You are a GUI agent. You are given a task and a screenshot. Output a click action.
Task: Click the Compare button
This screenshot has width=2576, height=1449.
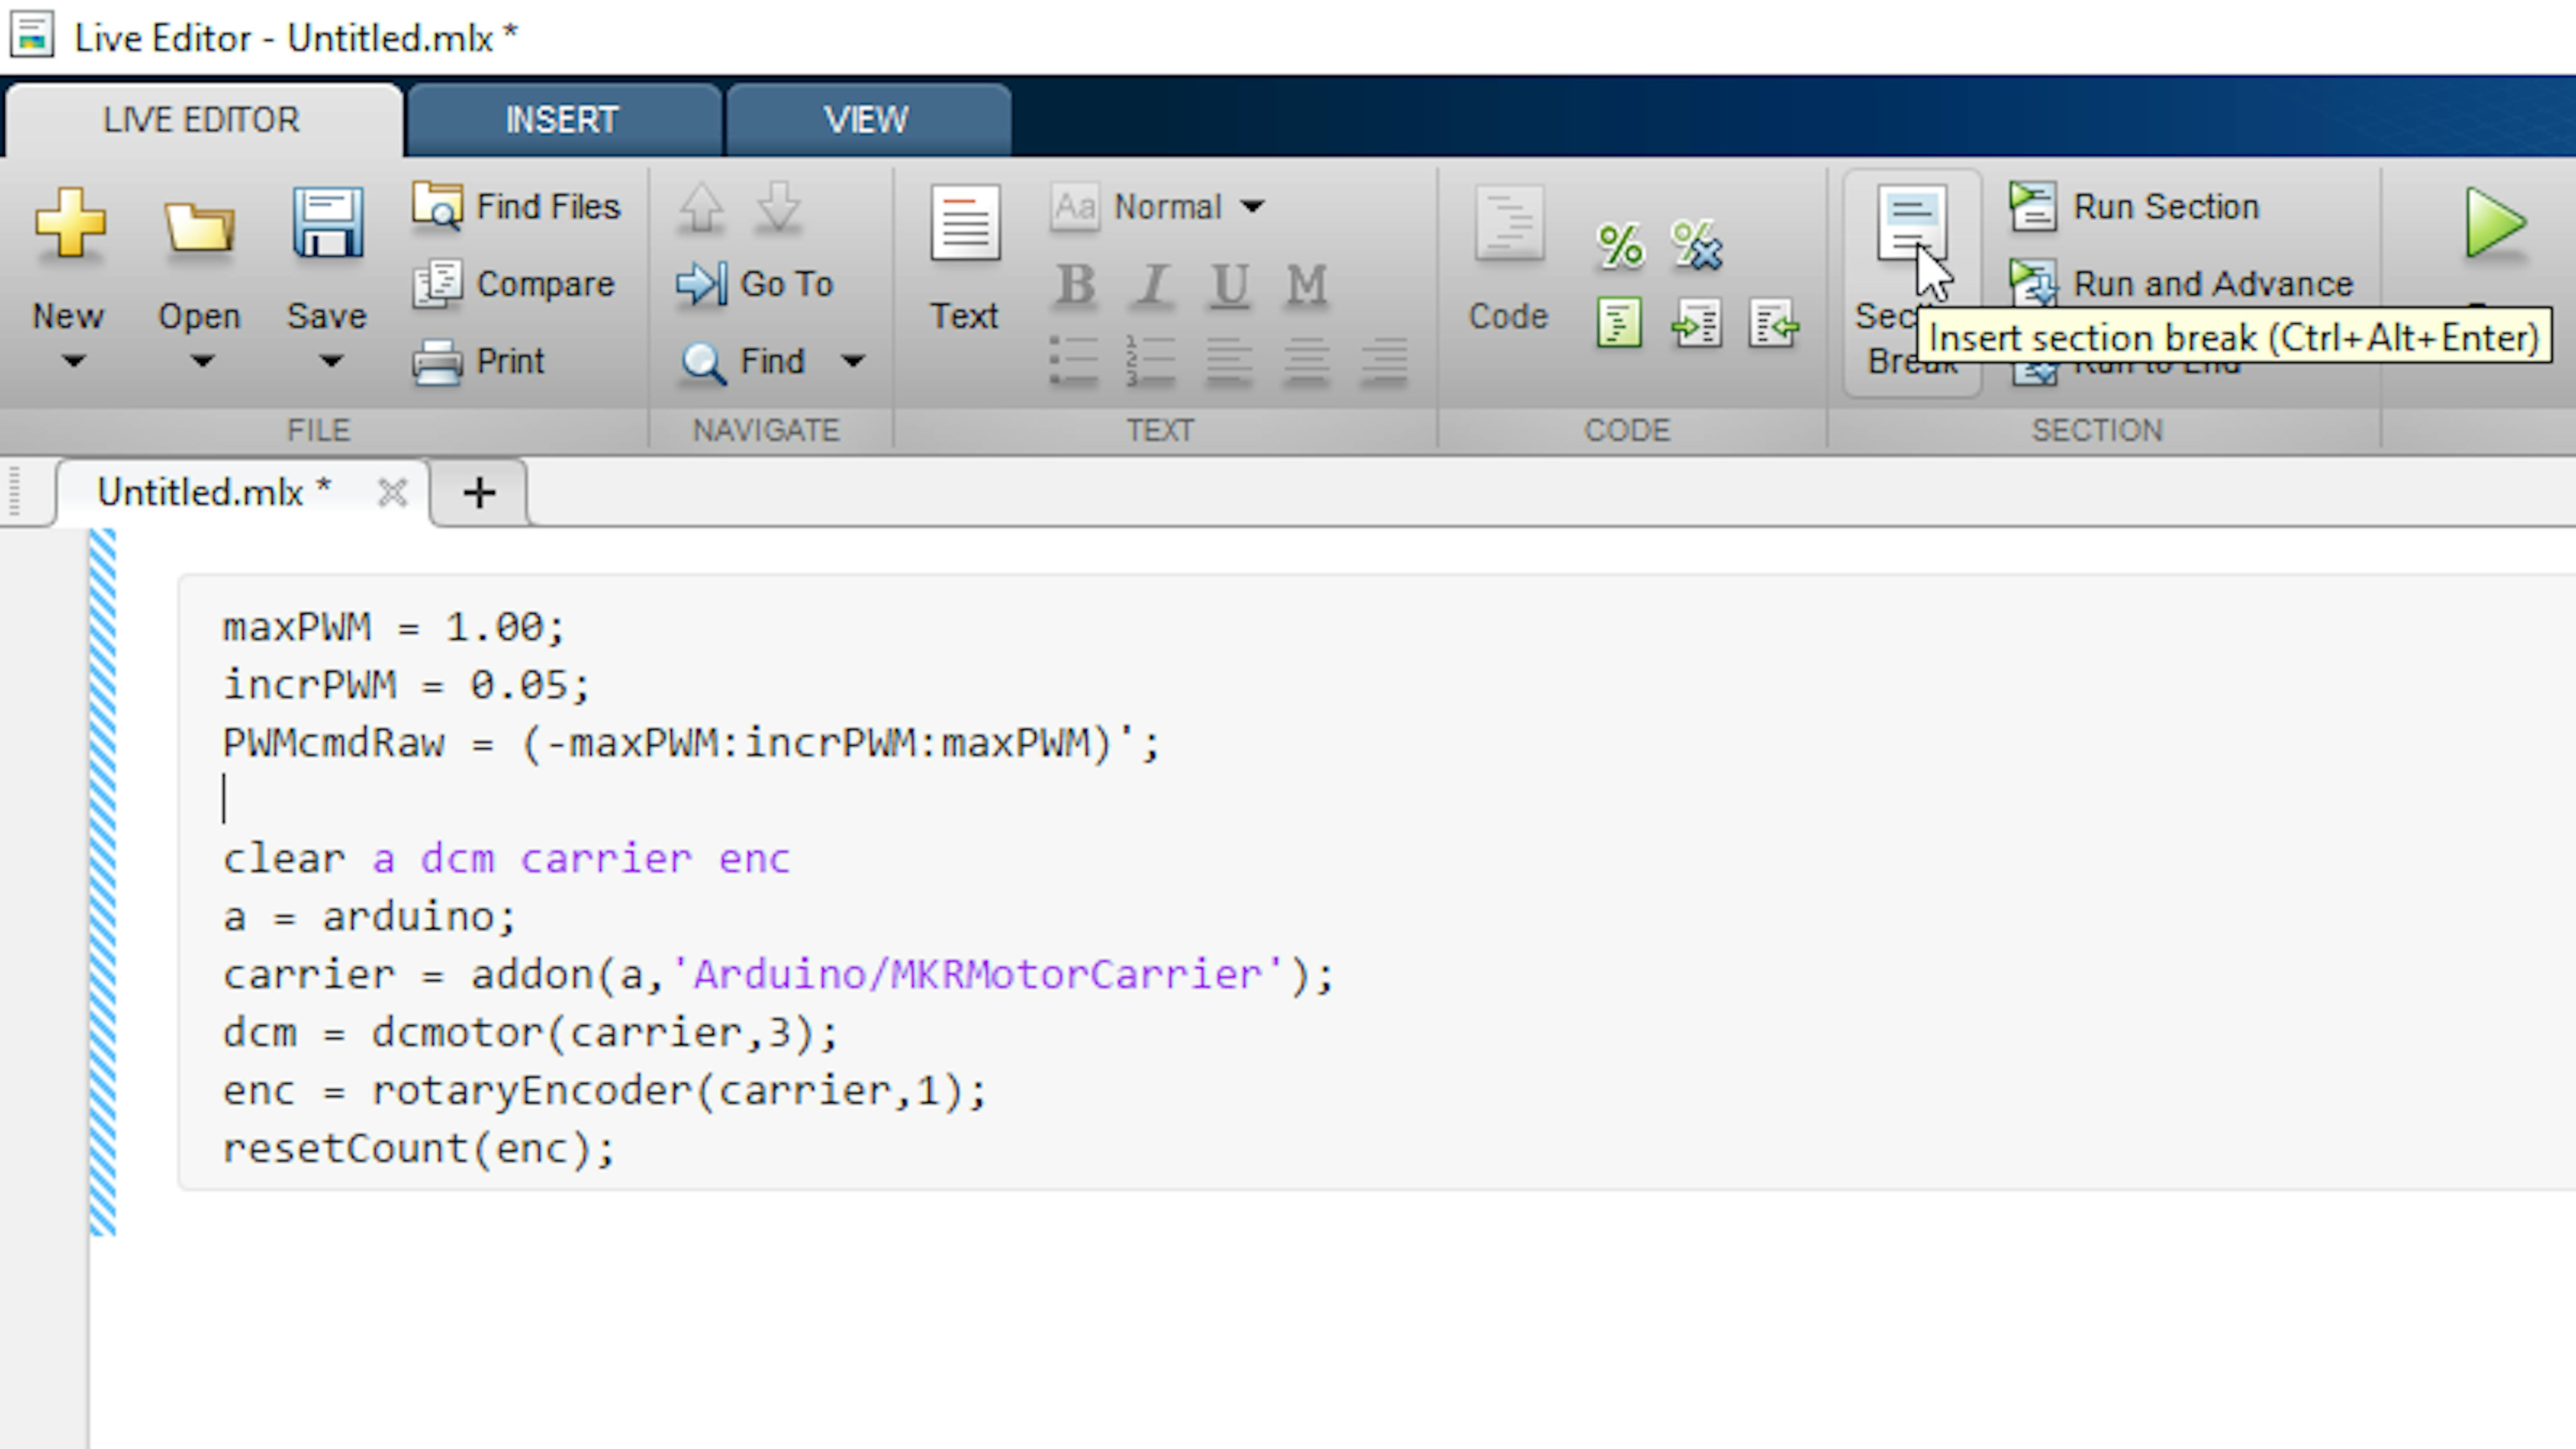514,284
